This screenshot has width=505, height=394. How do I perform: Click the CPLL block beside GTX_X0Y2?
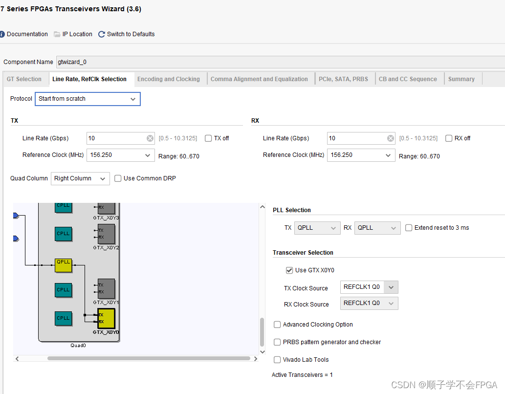[x=64, y=234]
